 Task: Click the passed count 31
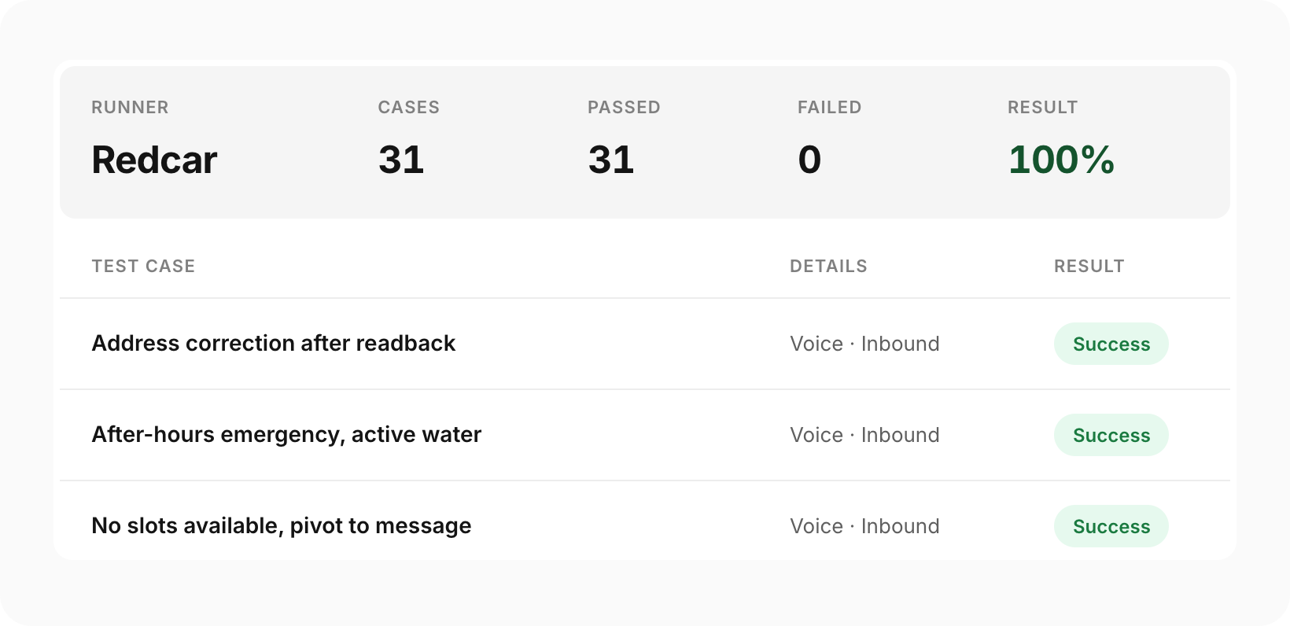point(611,160)
